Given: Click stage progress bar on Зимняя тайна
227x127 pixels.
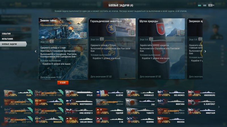Looking at the screenshot, I should coord(63,45).
